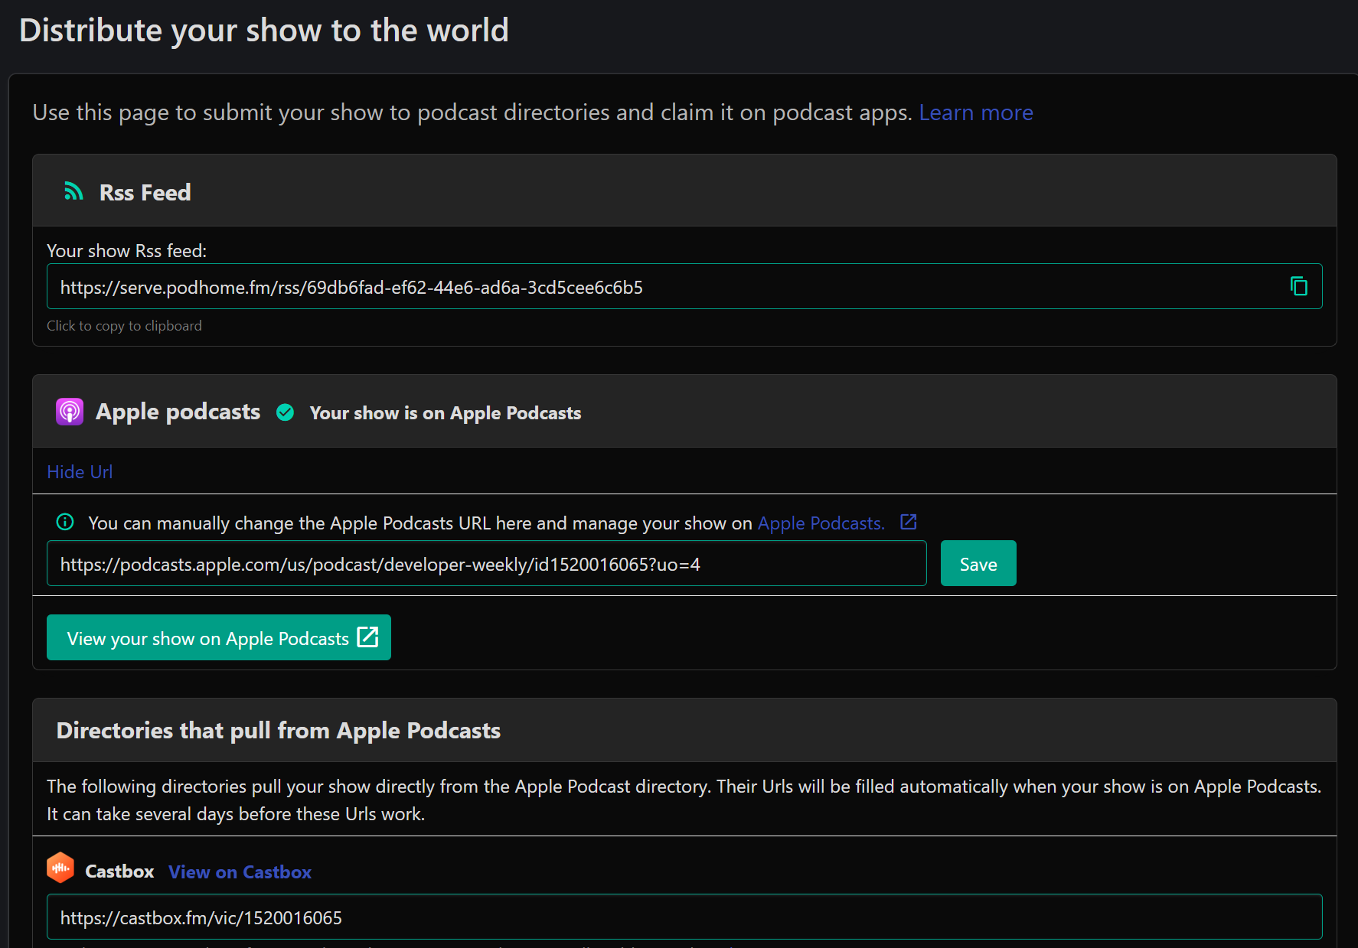Screen dimensions: 1358x948
Task: Click the Castbox URL input field
Action: tap(684, 917)
